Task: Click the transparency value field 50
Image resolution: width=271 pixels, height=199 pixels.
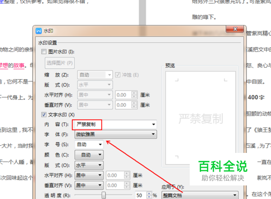Action: pyautogui.click(x=140, y=195)
